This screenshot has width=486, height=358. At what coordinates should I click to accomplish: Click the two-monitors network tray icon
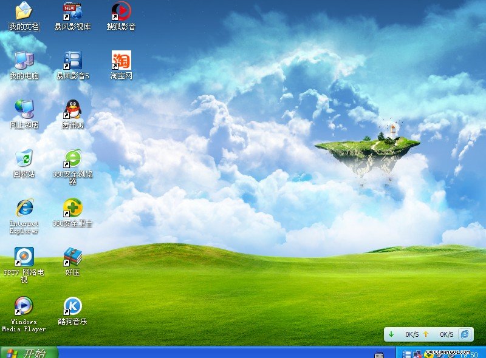[x=417, y=354]
